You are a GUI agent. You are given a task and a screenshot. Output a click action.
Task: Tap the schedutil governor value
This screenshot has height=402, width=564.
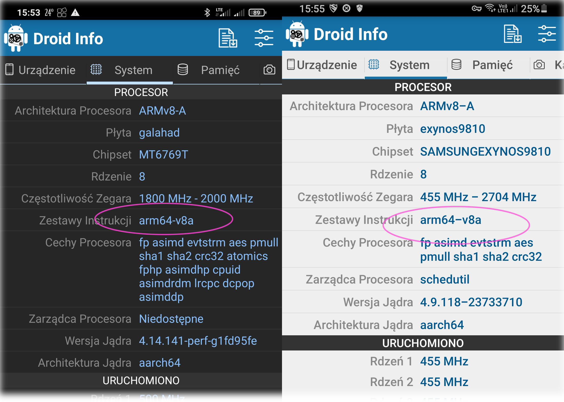445,279
